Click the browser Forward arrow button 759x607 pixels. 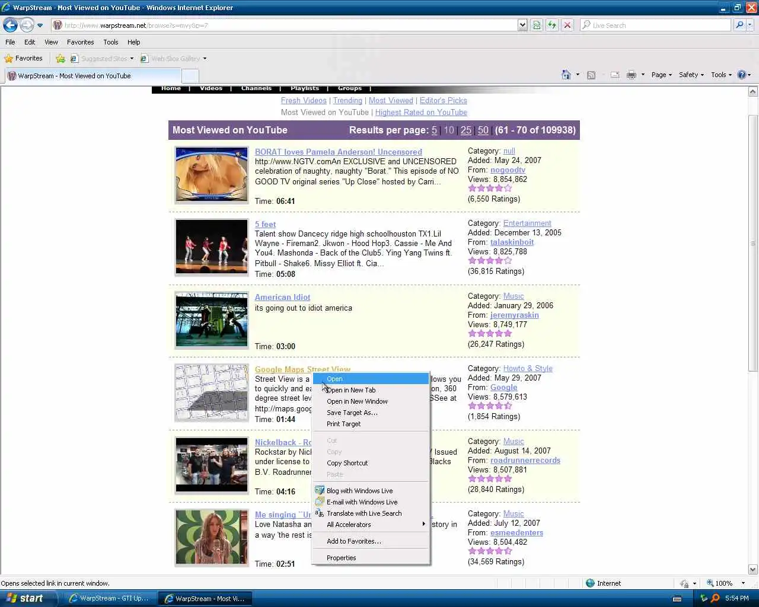[27, 25]
